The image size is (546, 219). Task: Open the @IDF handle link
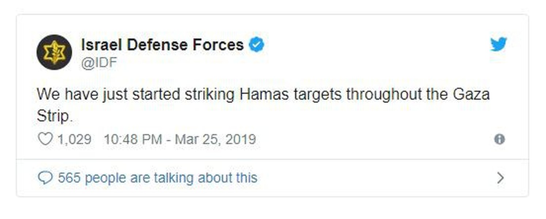[x=99, y=62]
